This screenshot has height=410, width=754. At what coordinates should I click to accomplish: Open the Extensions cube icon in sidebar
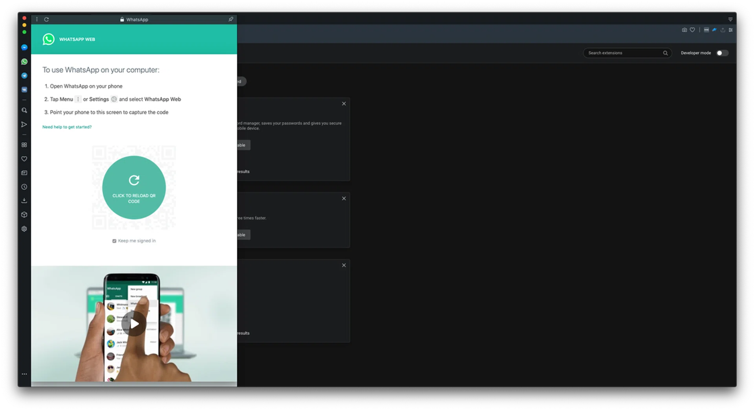tap(24, 215)
